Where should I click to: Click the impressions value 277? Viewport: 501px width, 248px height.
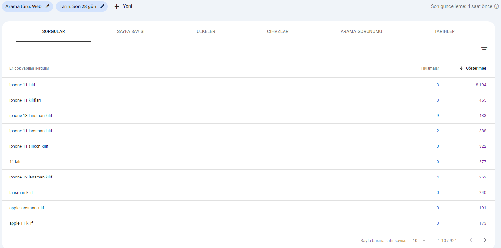(483, 162)
